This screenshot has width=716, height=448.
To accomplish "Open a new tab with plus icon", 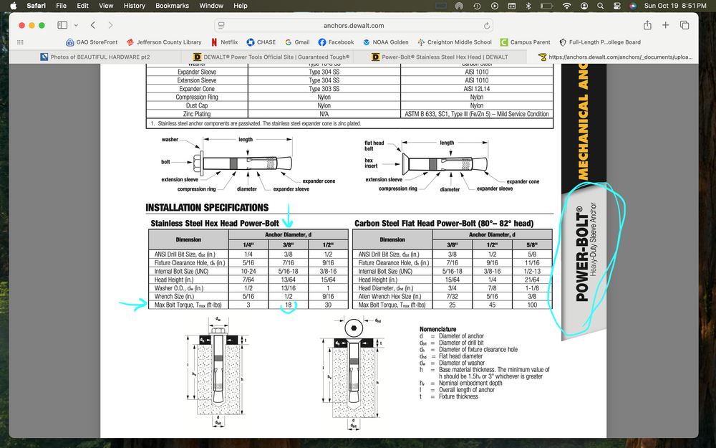I will click(665, 25).
